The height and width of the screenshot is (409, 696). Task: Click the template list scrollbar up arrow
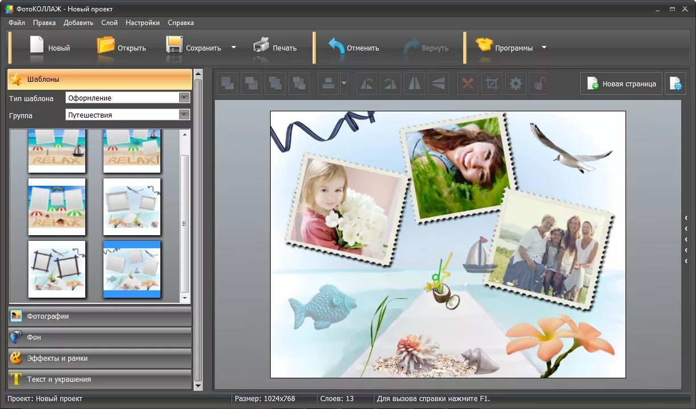185,135
